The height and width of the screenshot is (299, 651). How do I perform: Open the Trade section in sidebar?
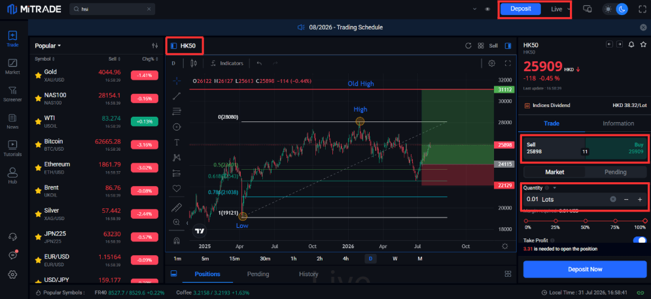(x=12, y=39)
